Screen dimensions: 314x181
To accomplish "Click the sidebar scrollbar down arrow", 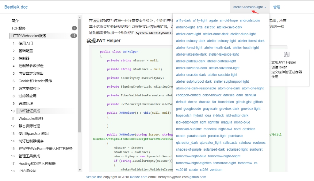I will coord(80,170).
